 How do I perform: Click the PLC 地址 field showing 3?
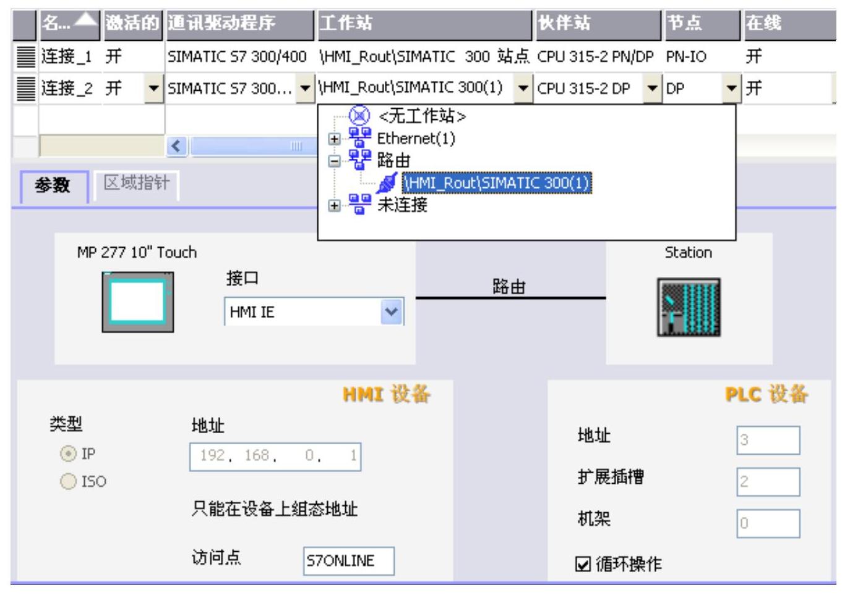(768, 441)
